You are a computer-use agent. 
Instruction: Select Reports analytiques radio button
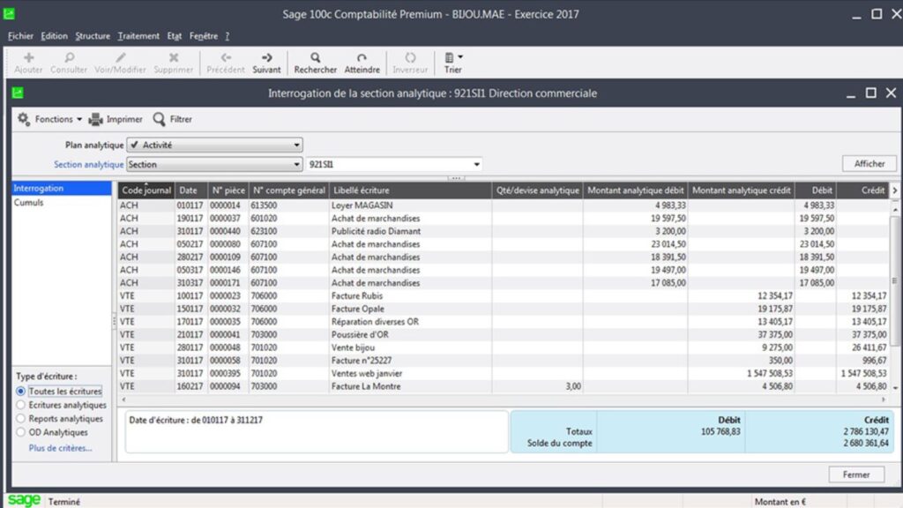pos(21,419)
